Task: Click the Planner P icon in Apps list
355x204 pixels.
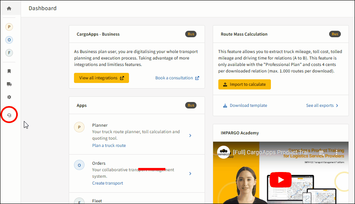Action: click(79, 127)
